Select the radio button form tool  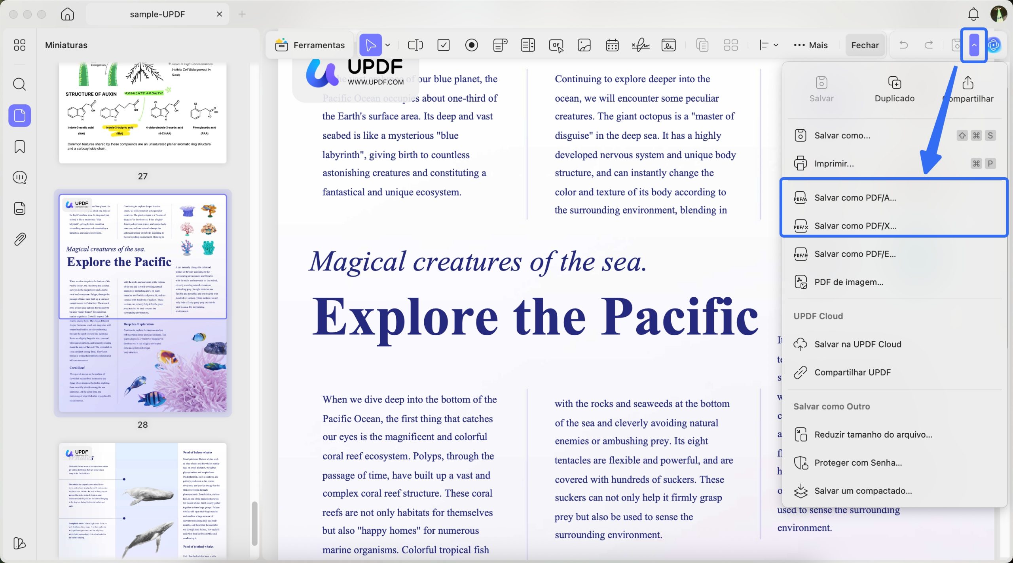point(471,45)
